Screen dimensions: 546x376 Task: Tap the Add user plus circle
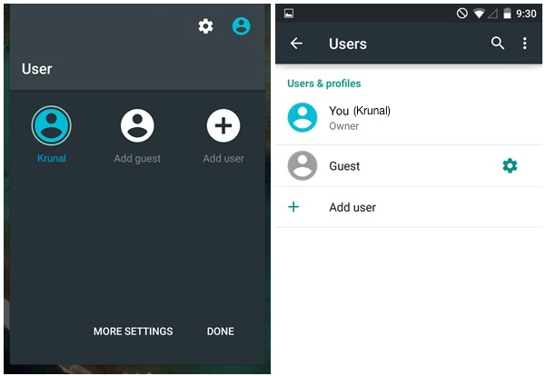[x=223, y=125]
